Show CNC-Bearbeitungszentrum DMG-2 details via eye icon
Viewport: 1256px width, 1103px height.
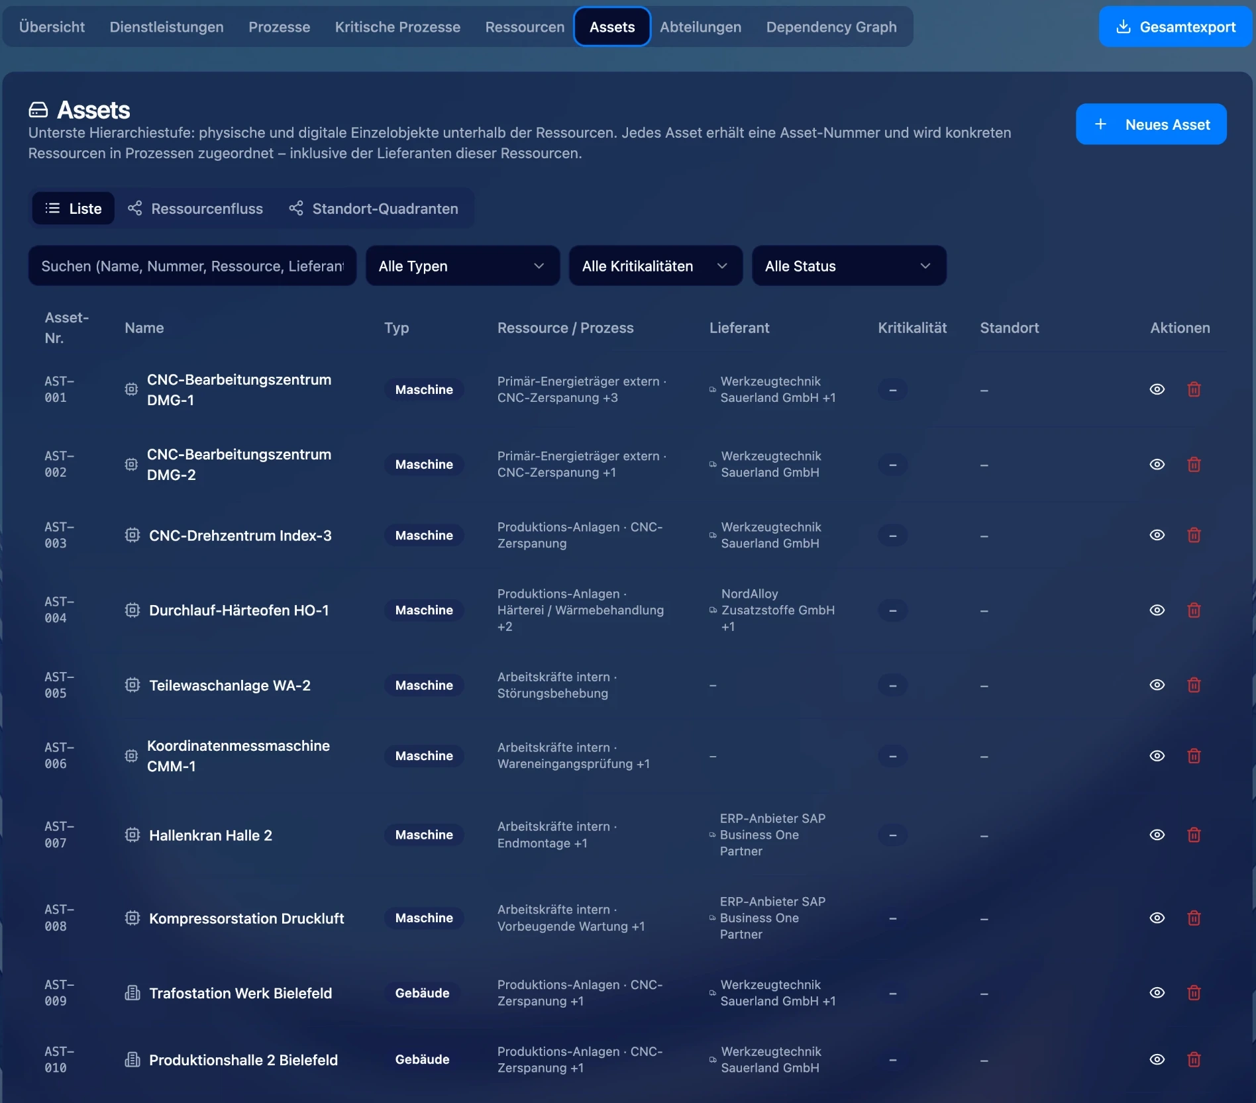click(1157, 464)
